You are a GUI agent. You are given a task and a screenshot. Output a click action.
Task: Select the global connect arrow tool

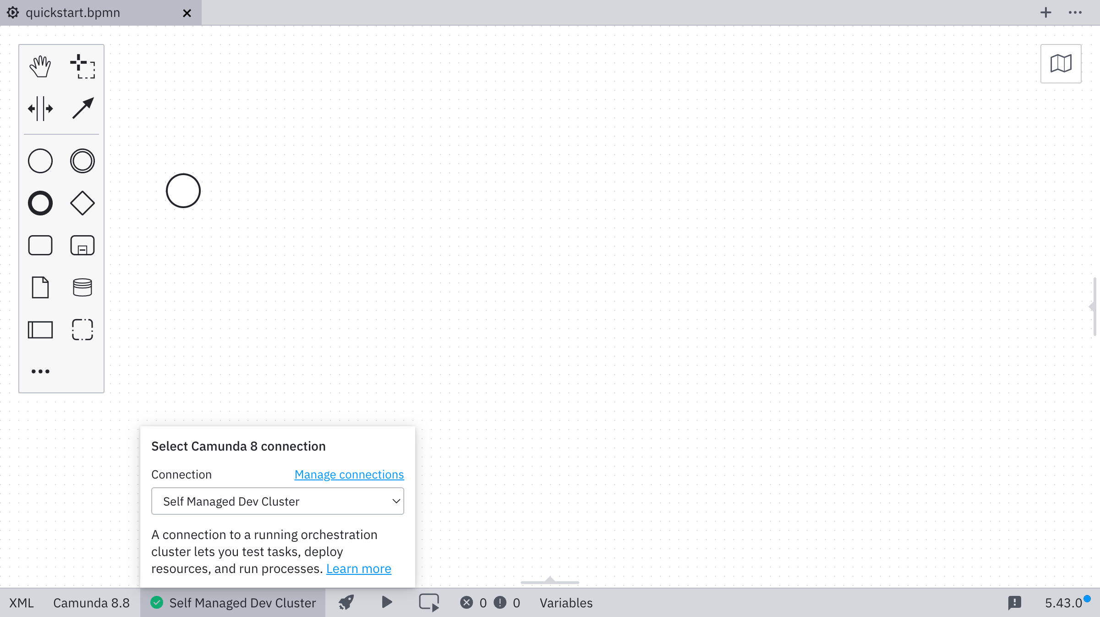coord(82,109)
